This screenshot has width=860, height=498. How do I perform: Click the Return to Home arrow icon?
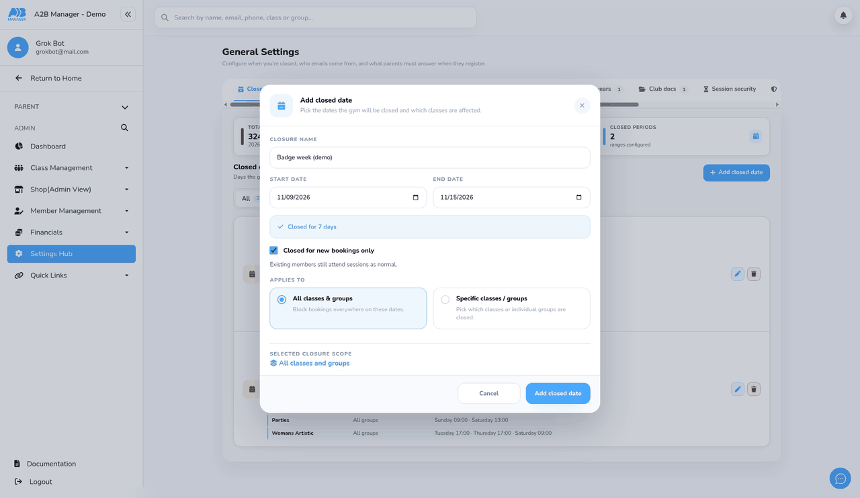[19, 78]
